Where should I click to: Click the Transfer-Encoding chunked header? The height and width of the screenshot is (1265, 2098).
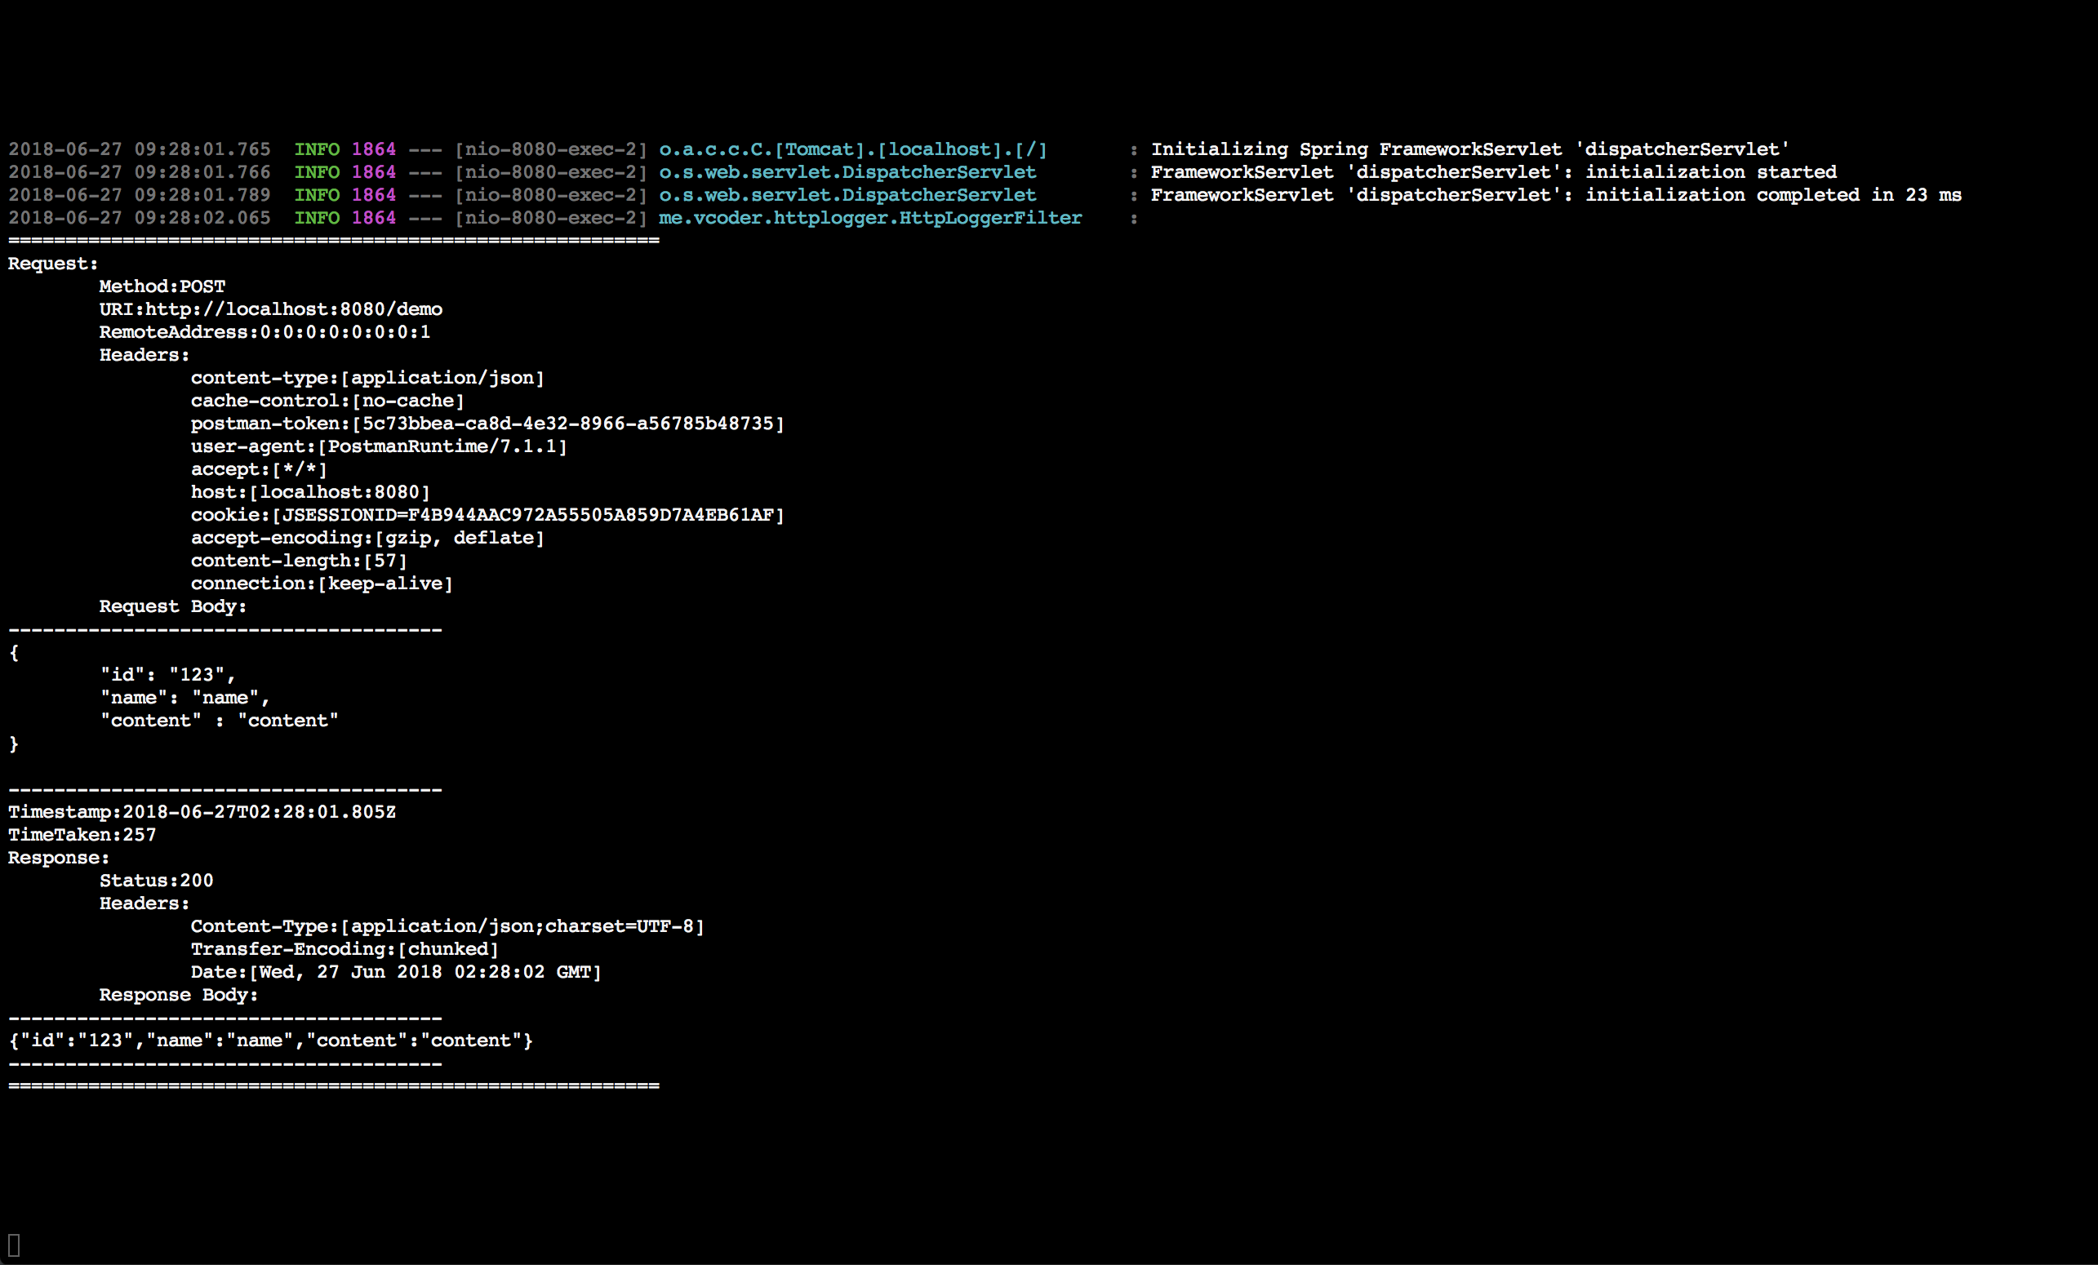click(x=344, y=948)
